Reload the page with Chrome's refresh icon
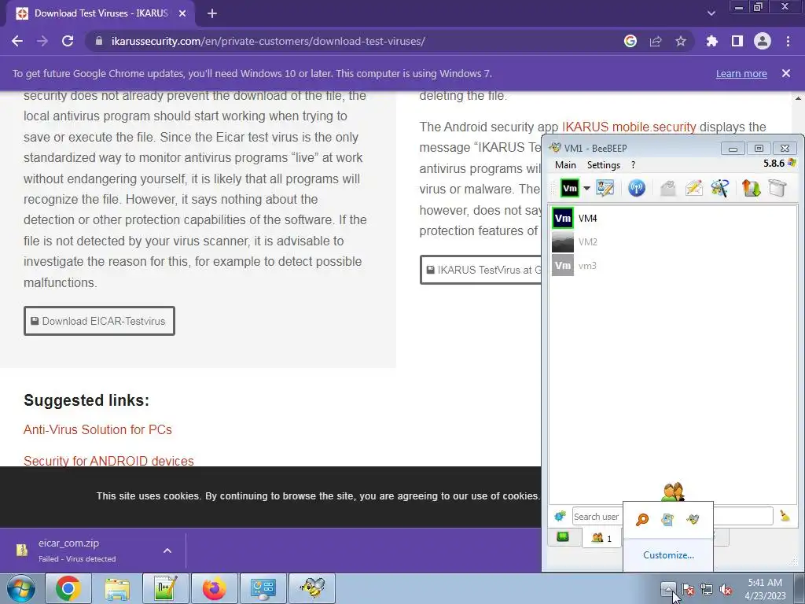The width and height of the screenshot is (805, 604). (68, 41)
